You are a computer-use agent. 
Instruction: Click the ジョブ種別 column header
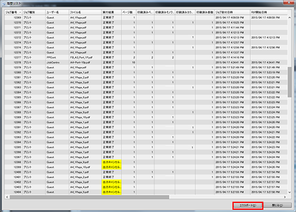click(x=34, y=13)
